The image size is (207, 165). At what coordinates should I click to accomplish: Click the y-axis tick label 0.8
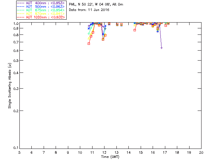coord(16,35)
